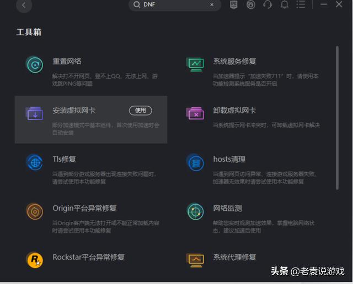Click the hosts清理 database icon
Viewport: 353px width, 284px height.
(x=195, y=162)
